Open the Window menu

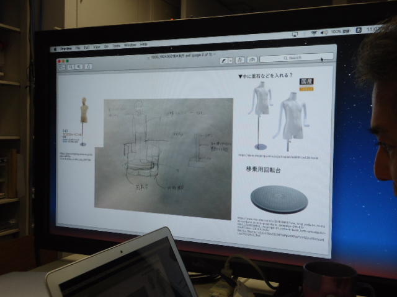[x=130, y=45]
